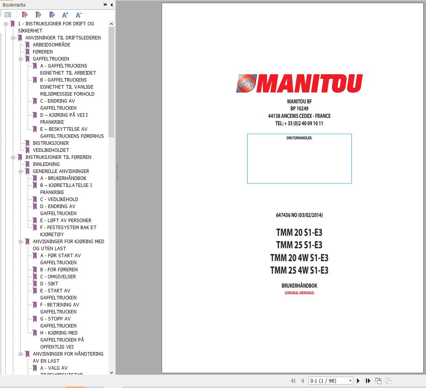Open 'F - BETJENING AV GAFFELTRUCKEN'
Viewport: 426px width, 388px height.
coord(59,308)
